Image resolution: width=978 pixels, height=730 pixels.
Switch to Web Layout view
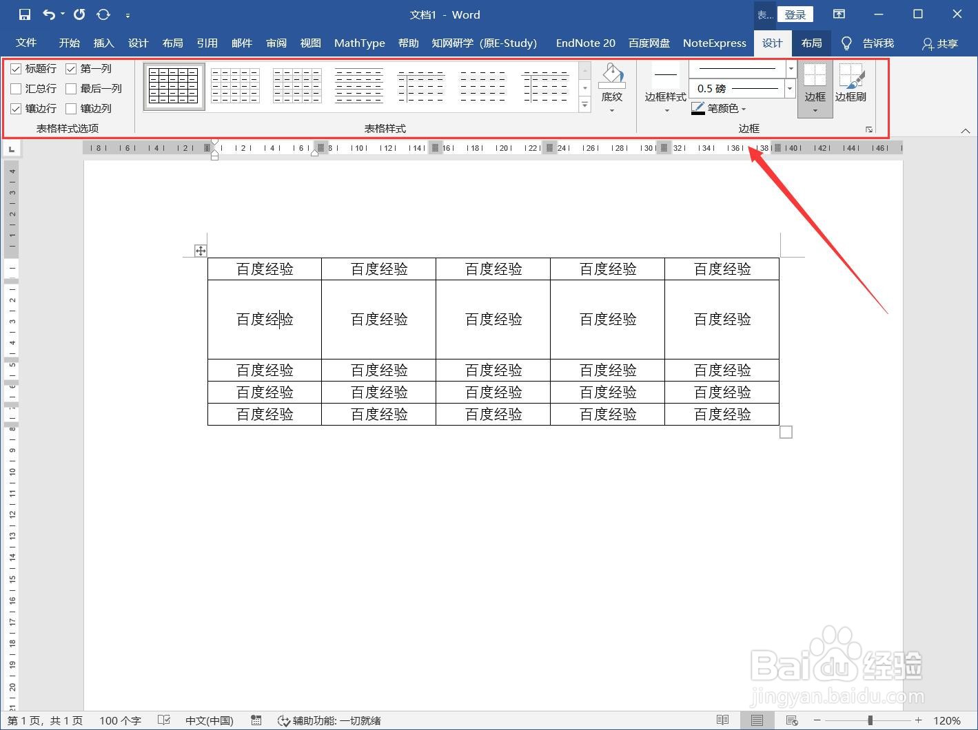click(x=792, y=720)
